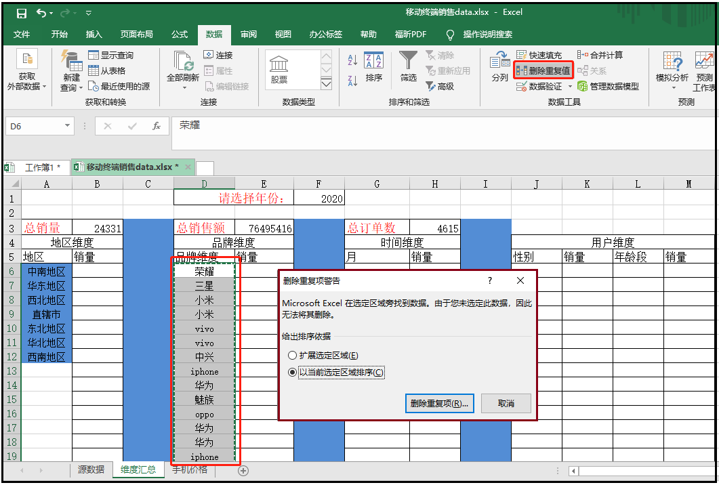Open the Quick Access Toolbar customize dropdown

point(89,14)
